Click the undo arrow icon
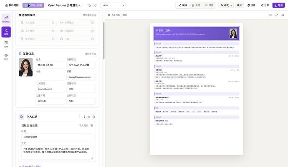 tap(89, 5)
